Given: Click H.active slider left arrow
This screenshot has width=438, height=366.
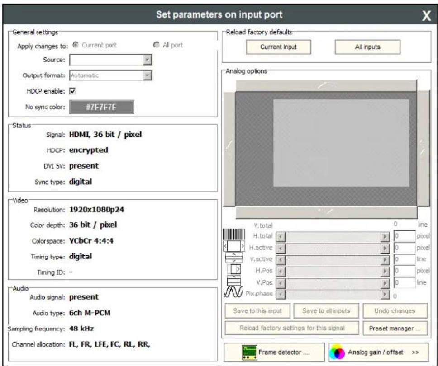Looking at the screenshot, I should coord(281,248).
